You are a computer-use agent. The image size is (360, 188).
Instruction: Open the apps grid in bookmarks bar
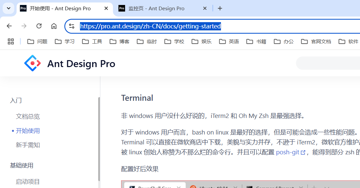pos(11,41)
